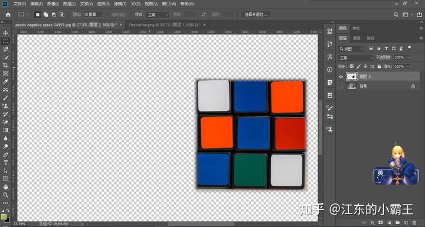This screenshot has height=227, width=425.
Task: Switch to the Photoshop.png document tab
Action: point(165,25)
